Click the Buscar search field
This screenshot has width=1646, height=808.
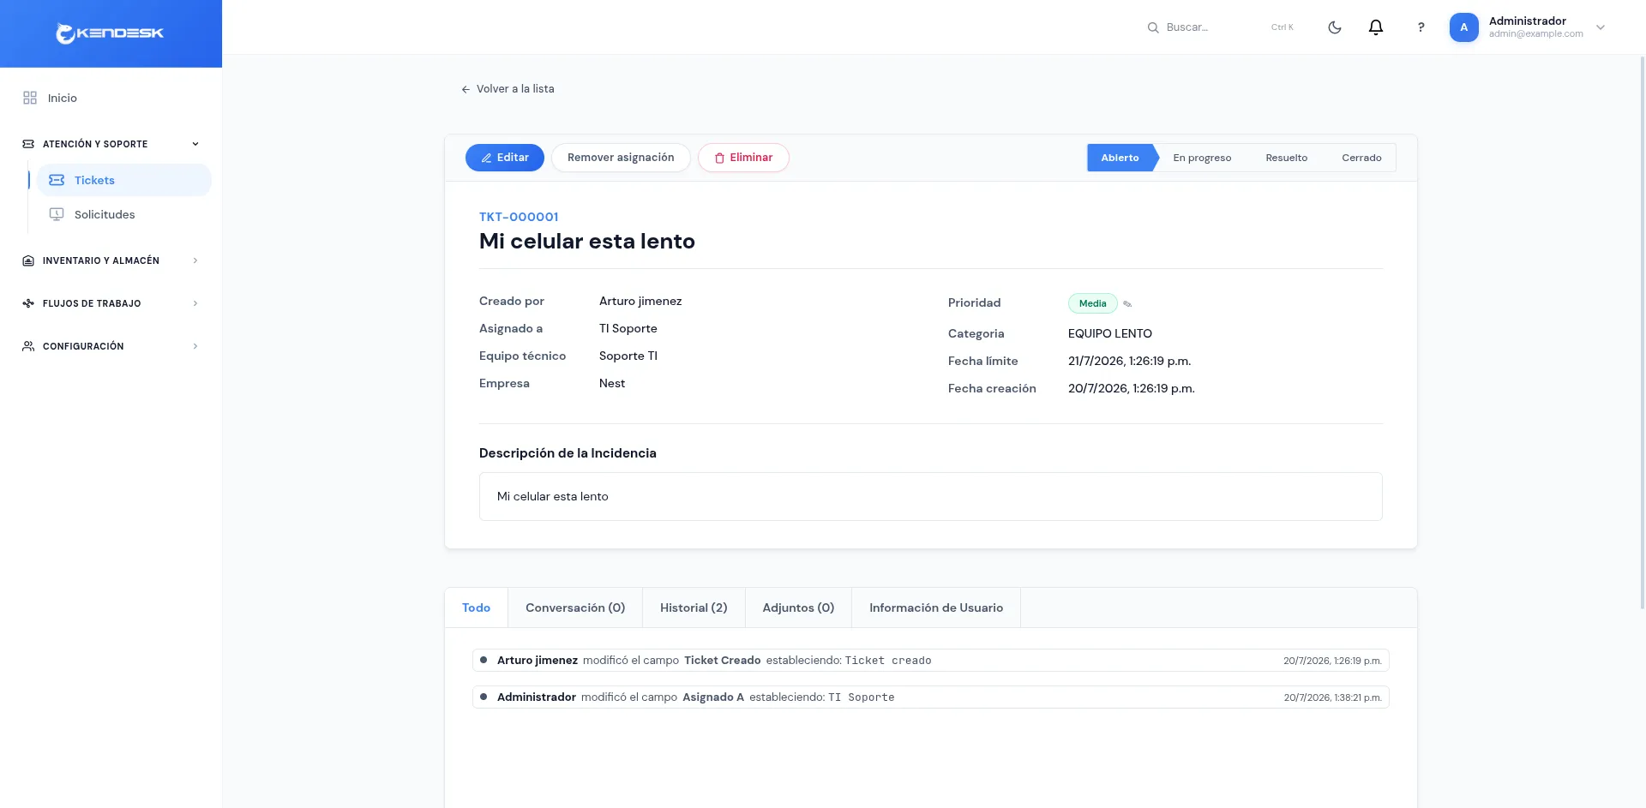(1221, 27)
